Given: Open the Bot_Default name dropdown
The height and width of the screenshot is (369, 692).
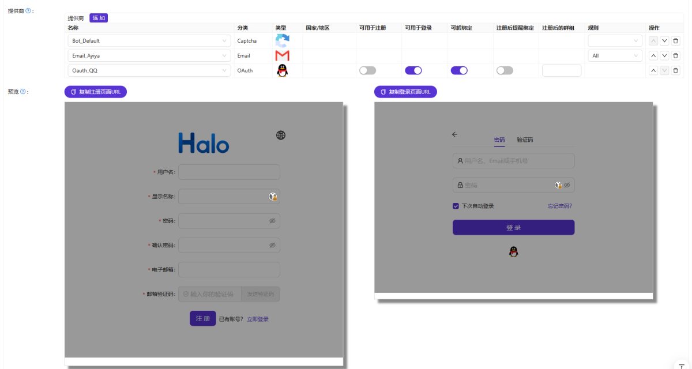Looking at the screenshot, I should coord(149,41).
